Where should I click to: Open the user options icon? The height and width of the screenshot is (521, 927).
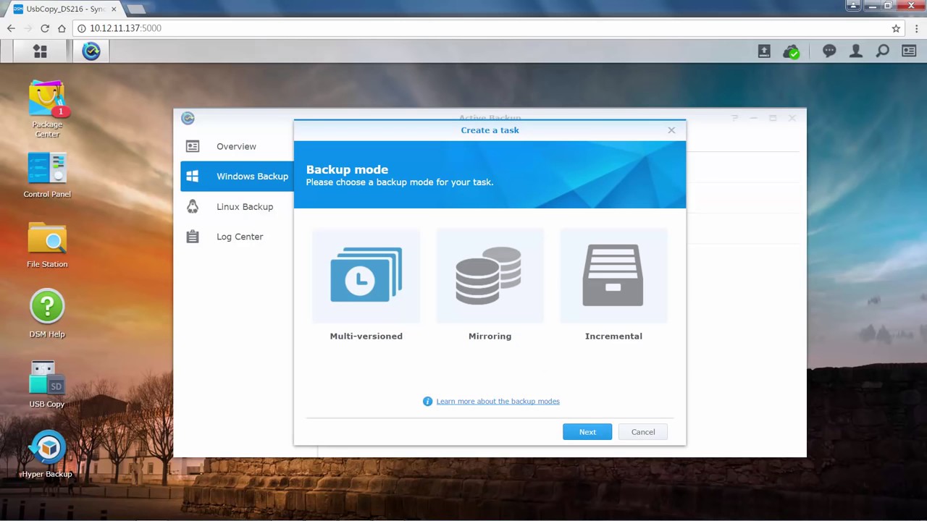[x=856, y=51]
